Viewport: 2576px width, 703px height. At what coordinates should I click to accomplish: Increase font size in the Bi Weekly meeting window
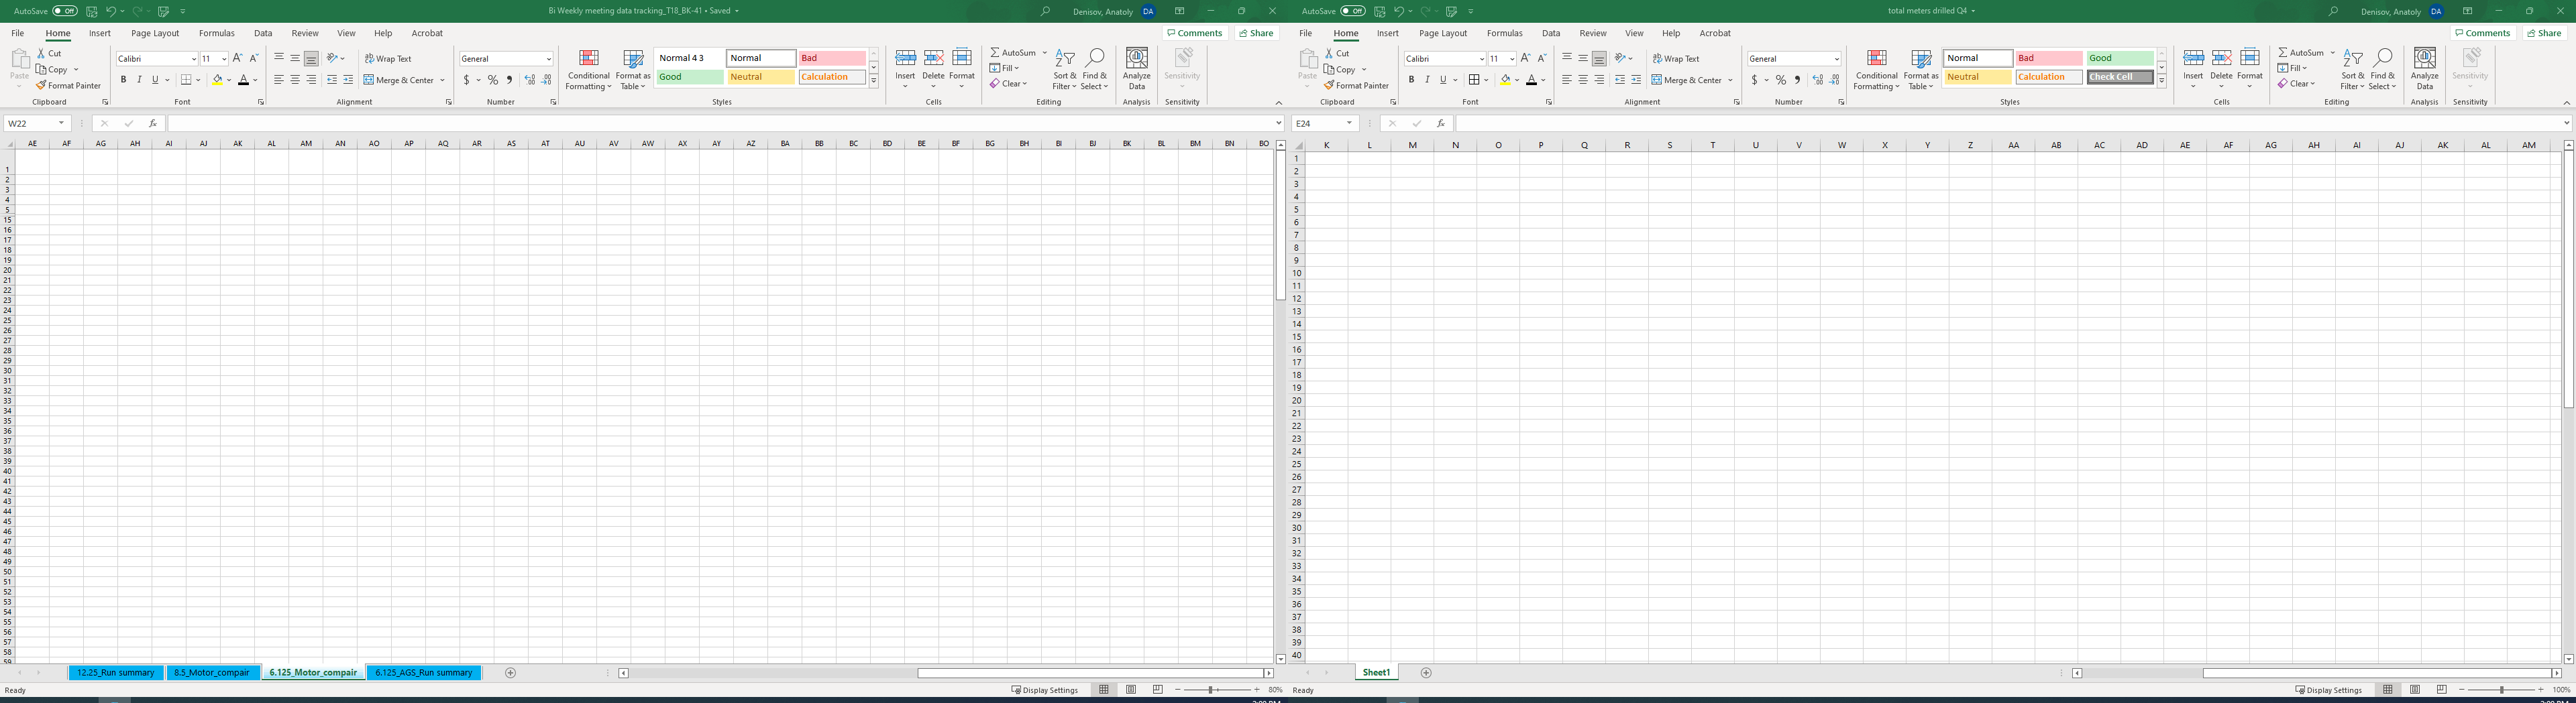[237, 59]
